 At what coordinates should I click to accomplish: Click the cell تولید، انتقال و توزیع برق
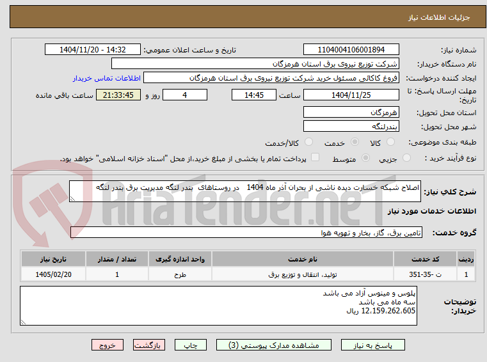[x=303, y=274]
